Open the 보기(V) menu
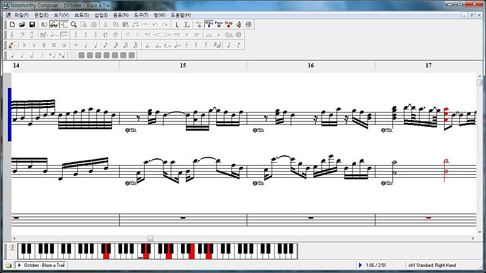Viewport: 486px width, 273px height. point(61,15)
